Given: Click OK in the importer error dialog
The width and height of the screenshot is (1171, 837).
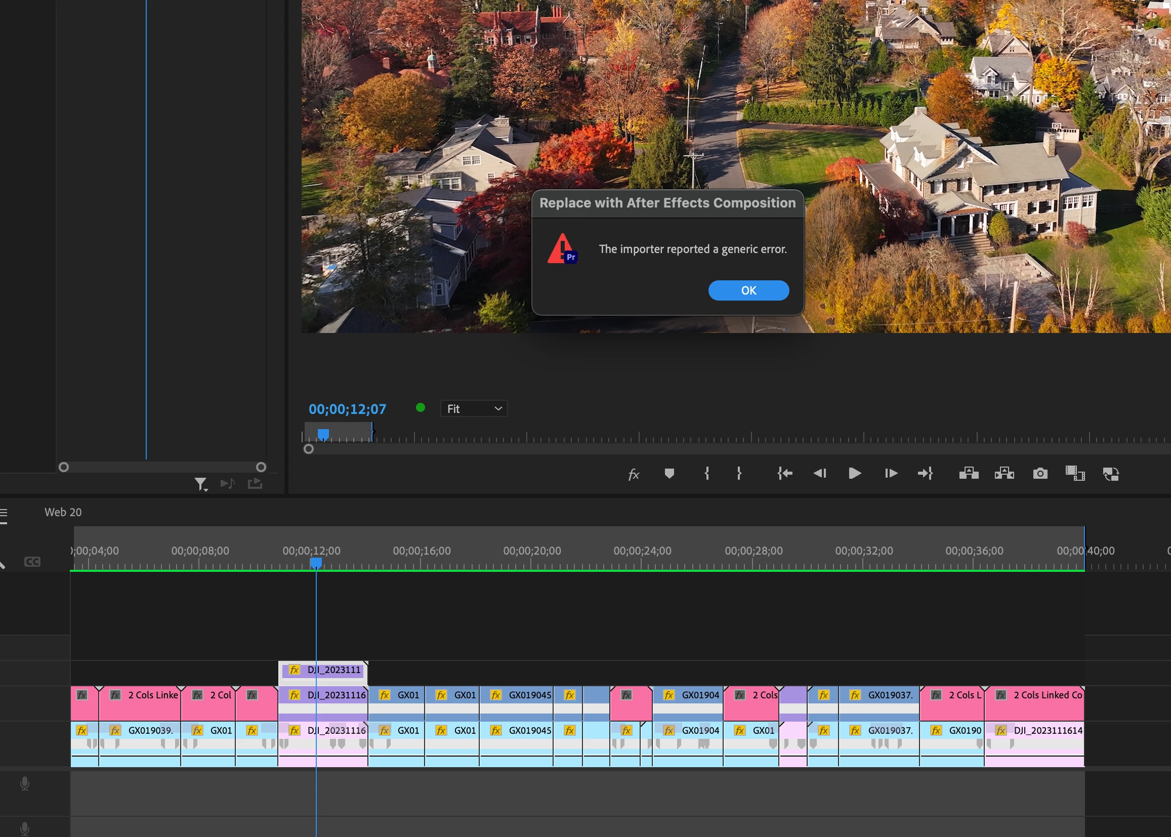Looking at the screenshot, I should (748, 290).
